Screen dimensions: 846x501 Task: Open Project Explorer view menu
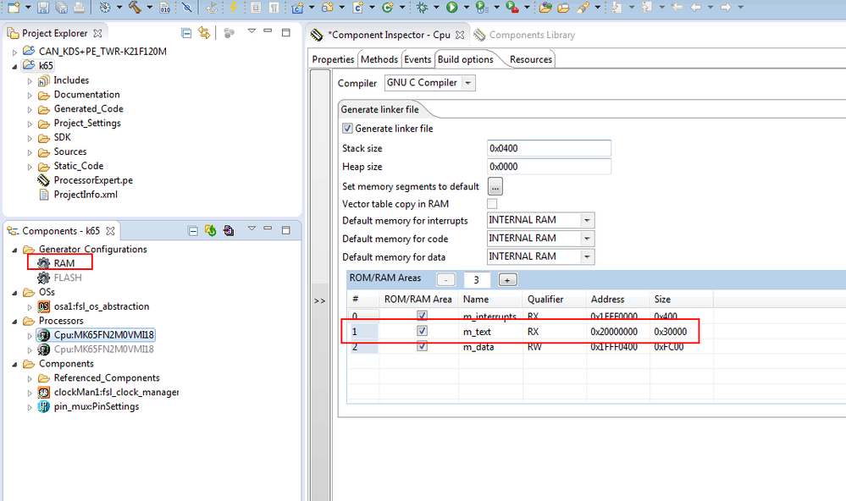point(252,31)
